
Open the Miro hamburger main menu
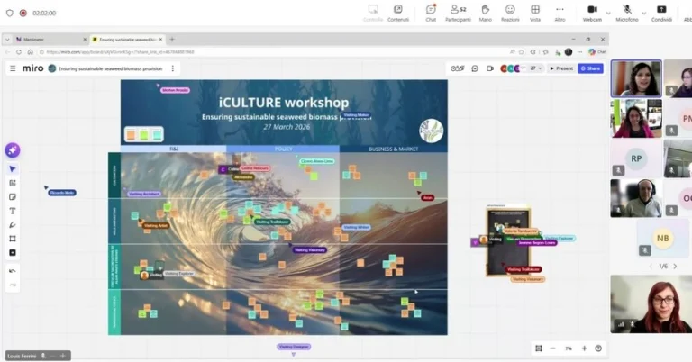13,68
